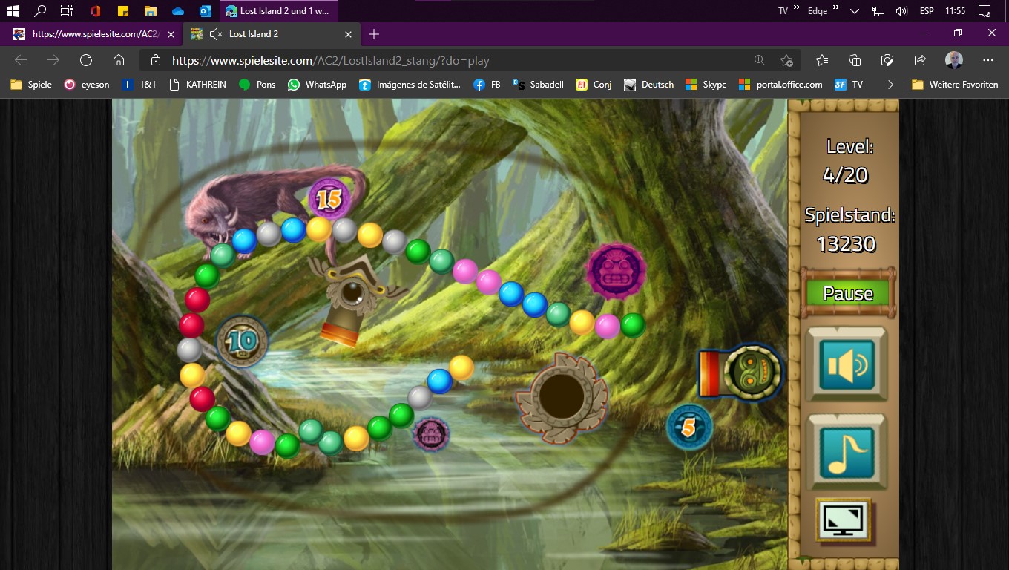Click the stone hole where balls end

click(x=562, y=397)
